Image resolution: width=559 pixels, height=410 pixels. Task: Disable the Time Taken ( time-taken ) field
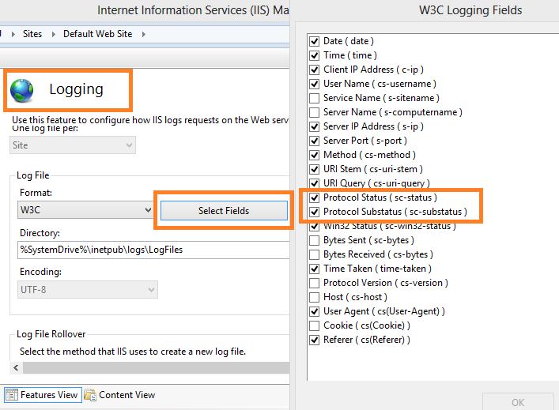click(x=315, y=269)
